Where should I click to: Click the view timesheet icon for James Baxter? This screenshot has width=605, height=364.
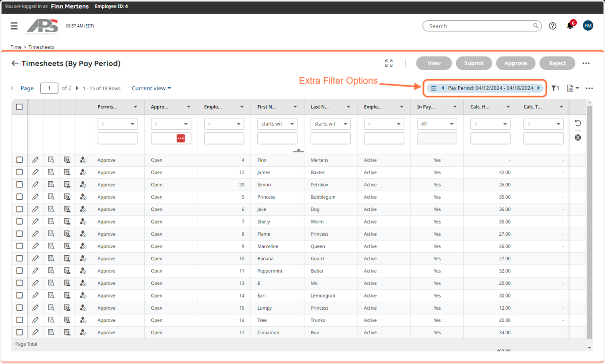pyautogui.click(x=51, y=172)
